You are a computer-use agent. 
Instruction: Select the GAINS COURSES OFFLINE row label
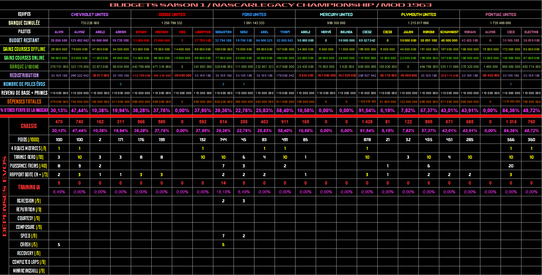coord(24,49)
